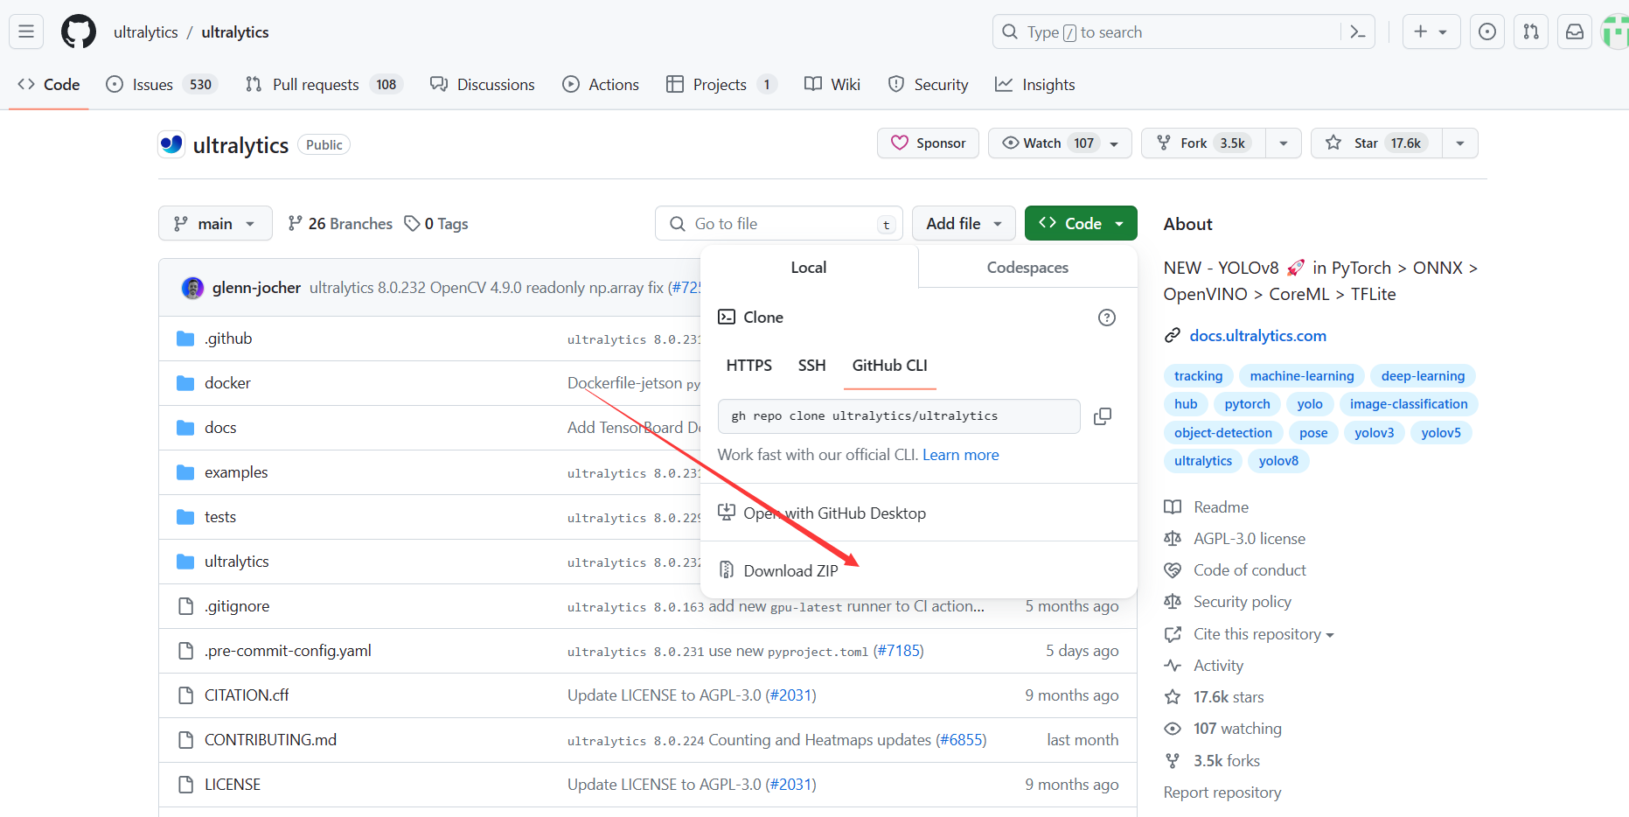Focus the Go to file search box

point(779,224)
